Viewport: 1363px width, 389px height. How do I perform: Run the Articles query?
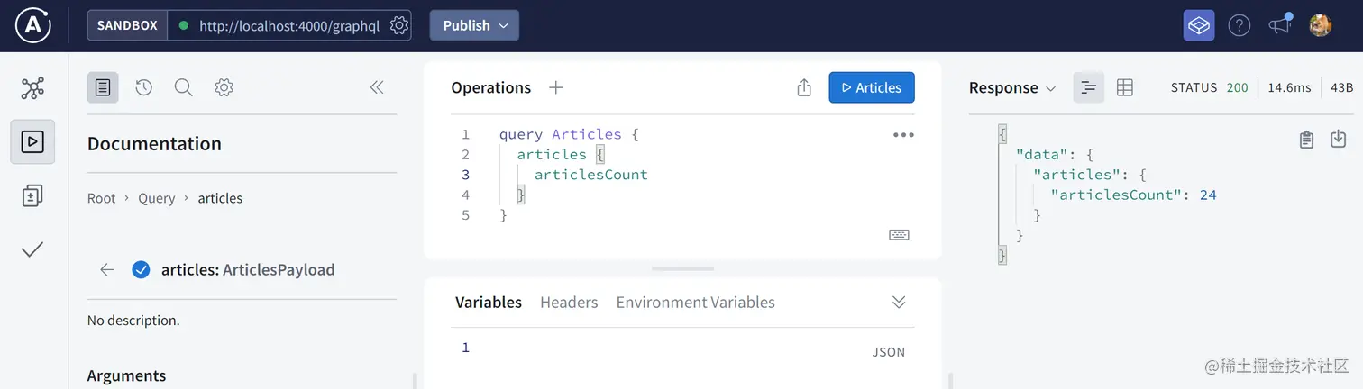[871, 87]
